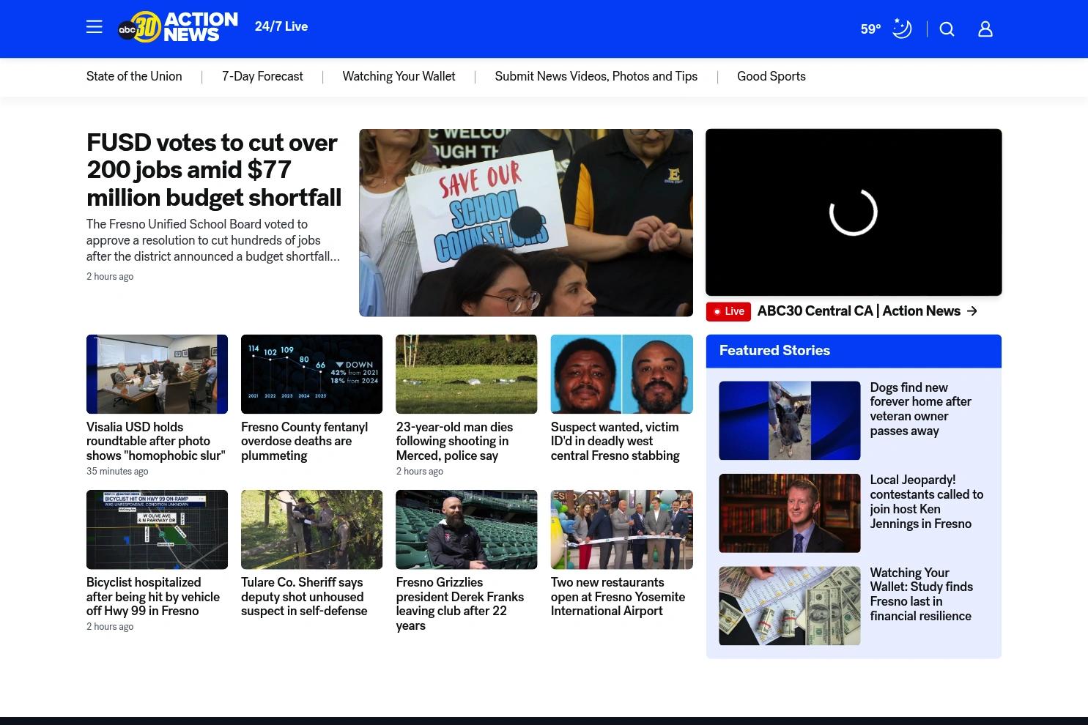
Task: Read Fresno last in financial resilience story
Action: [x=922, y=594]
